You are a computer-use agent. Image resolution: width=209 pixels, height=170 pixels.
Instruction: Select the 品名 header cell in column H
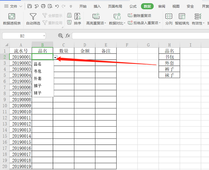[169, 51]
